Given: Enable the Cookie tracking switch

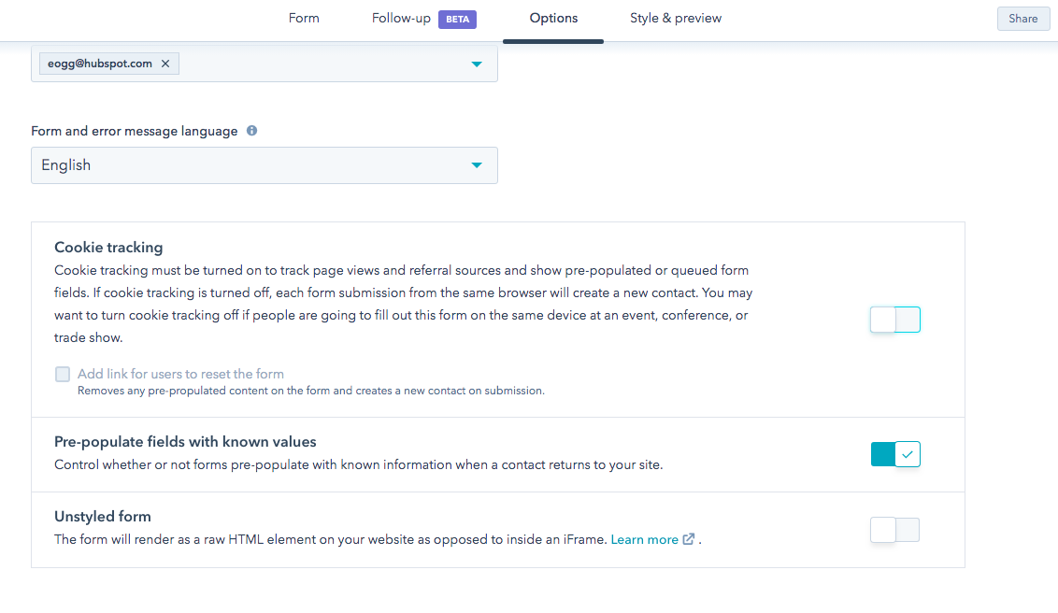Looking at the screenshot, I should (x=894, y=320).
